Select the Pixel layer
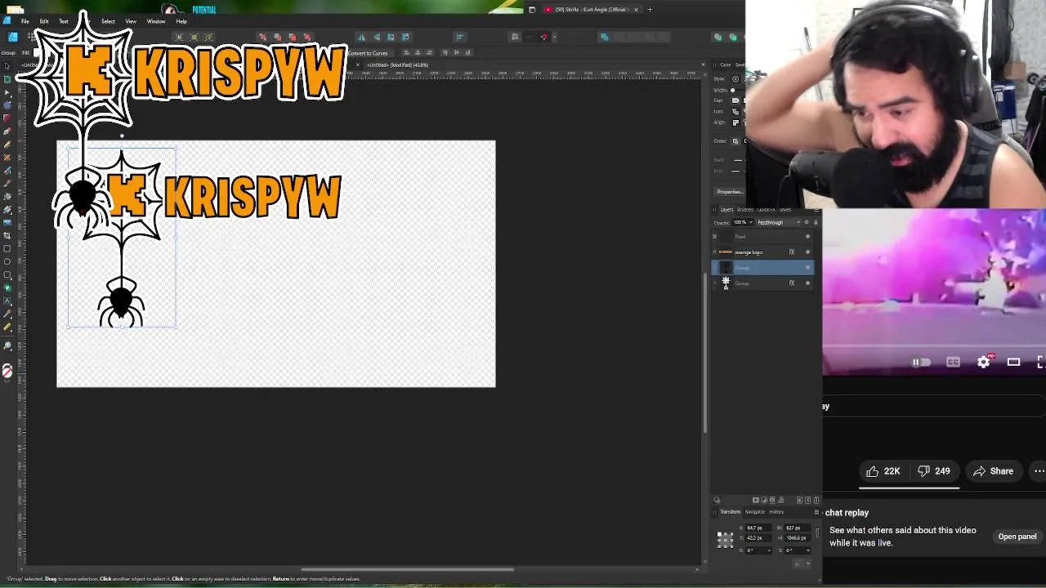 point(762,237)
